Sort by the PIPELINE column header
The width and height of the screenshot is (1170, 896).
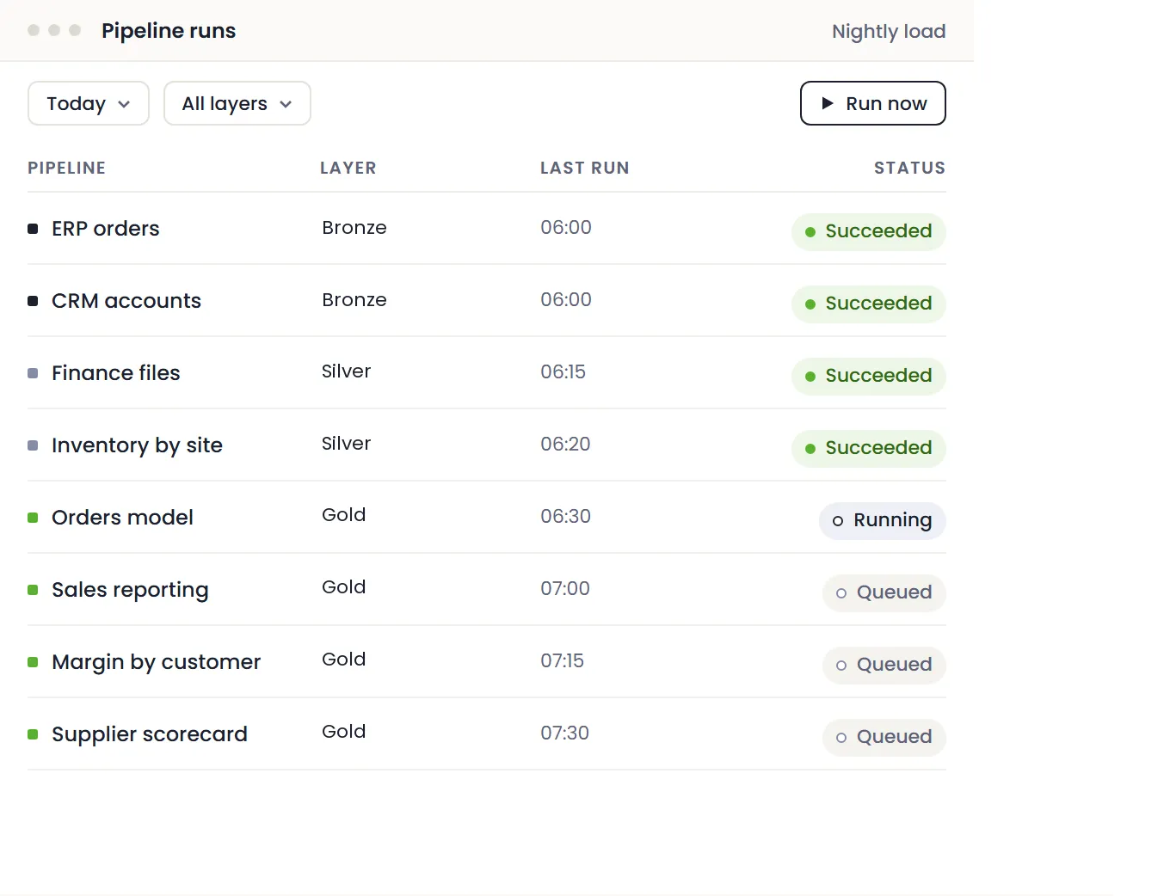coord(66,168)
